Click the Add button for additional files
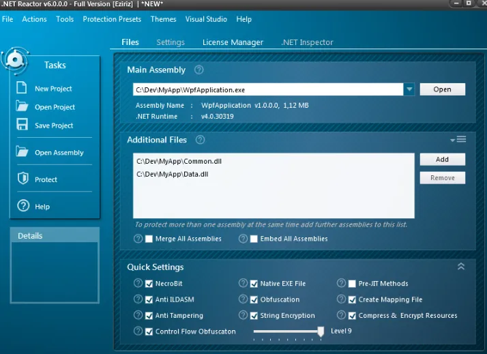 443,160
